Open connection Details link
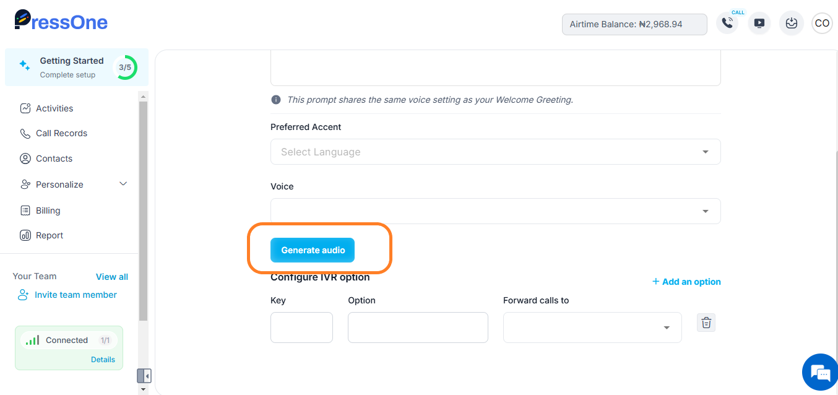The image size is (838, 395). 103,360
